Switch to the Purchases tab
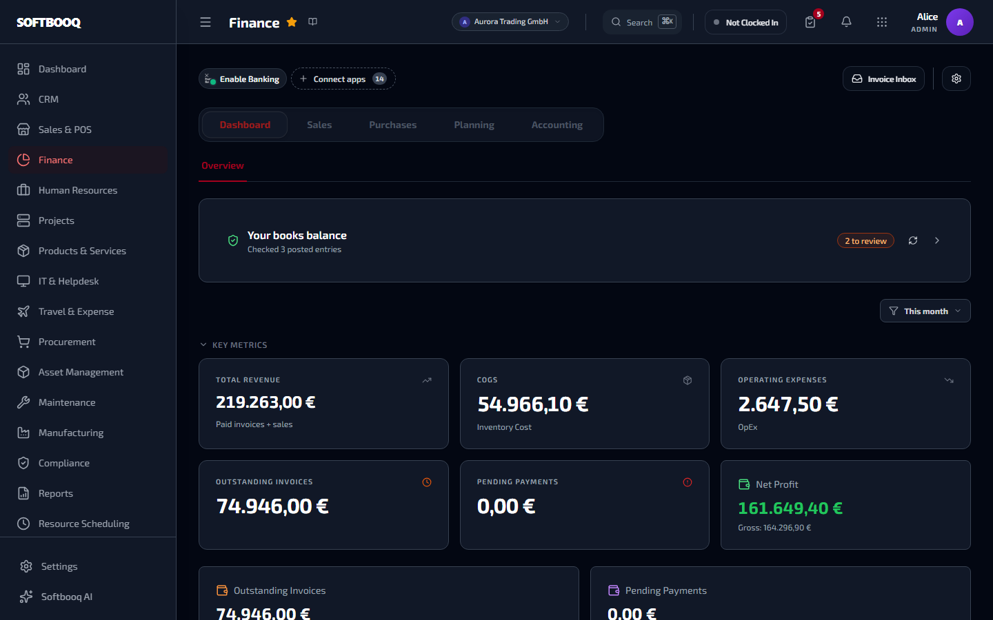 click(393, 125)
